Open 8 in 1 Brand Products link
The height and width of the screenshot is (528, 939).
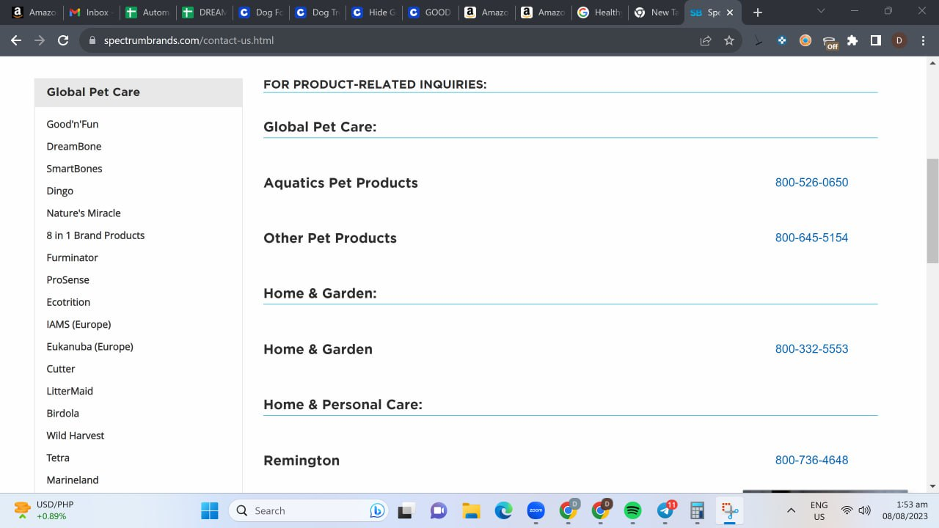coord(95,235)
